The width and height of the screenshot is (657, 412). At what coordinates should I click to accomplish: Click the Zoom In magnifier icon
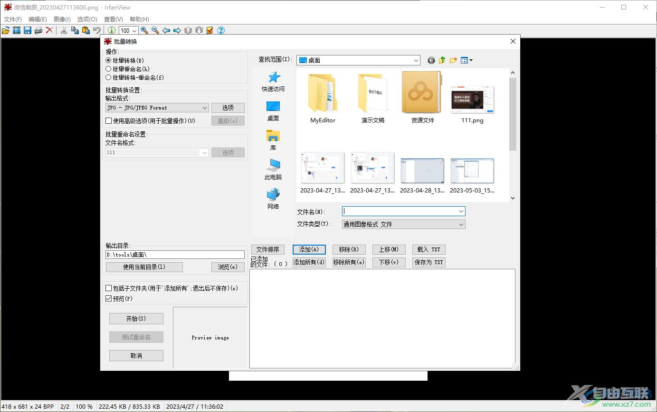click(x=144, y=30)
